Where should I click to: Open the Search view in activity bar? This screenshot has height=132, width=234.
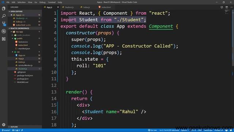(4, 16)
